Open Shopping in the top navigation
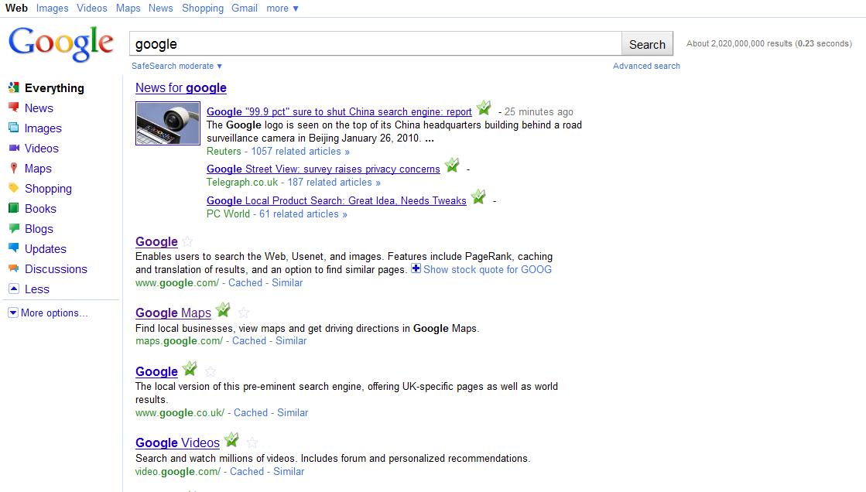This screenshot has width=866, height=492. (203, 9)
